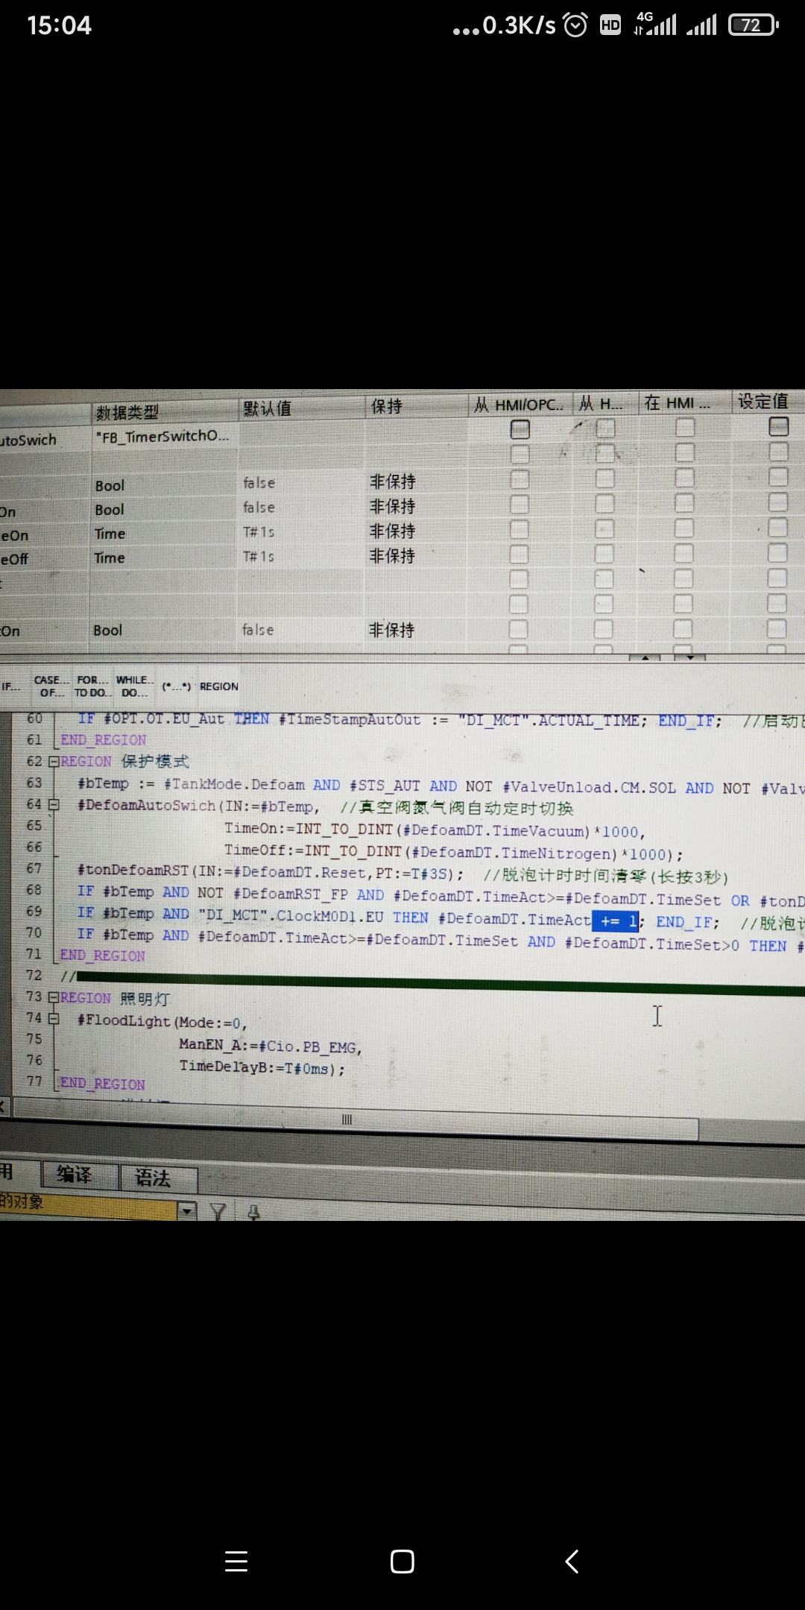Insert FOR TO DO loop snippet

pos(92,686)
